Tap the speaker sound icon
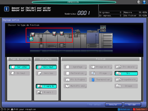Screen dimensions: 148x111 (139, 2)
